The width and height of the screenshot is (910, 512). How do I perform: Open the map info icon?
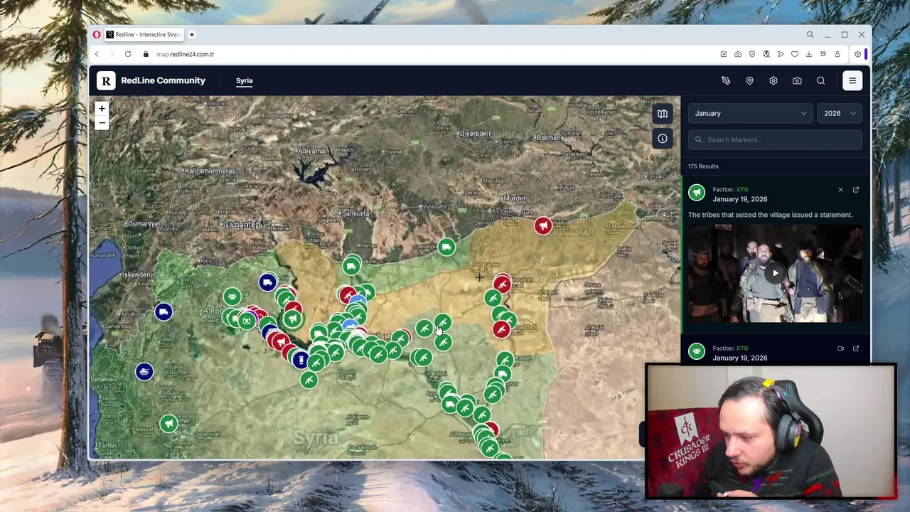[663, 139]
